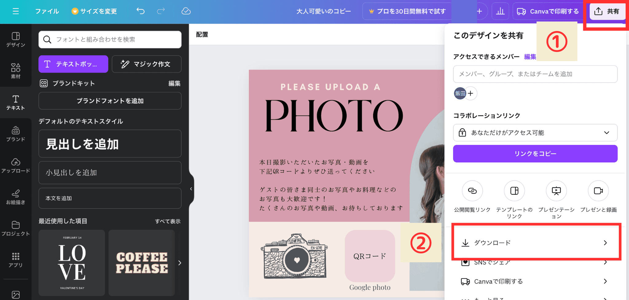Screen dimensions: 629x300
Task: Click the マジック作文 button
Action: pos(147,64)
